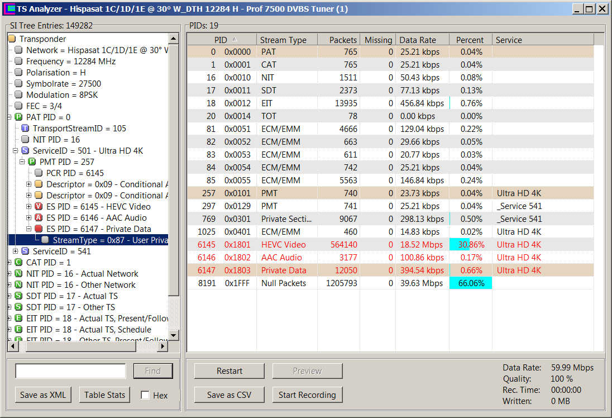The image size is (612, 418).
Task: Click the Transponder folder icon
Action: [12, 39]
